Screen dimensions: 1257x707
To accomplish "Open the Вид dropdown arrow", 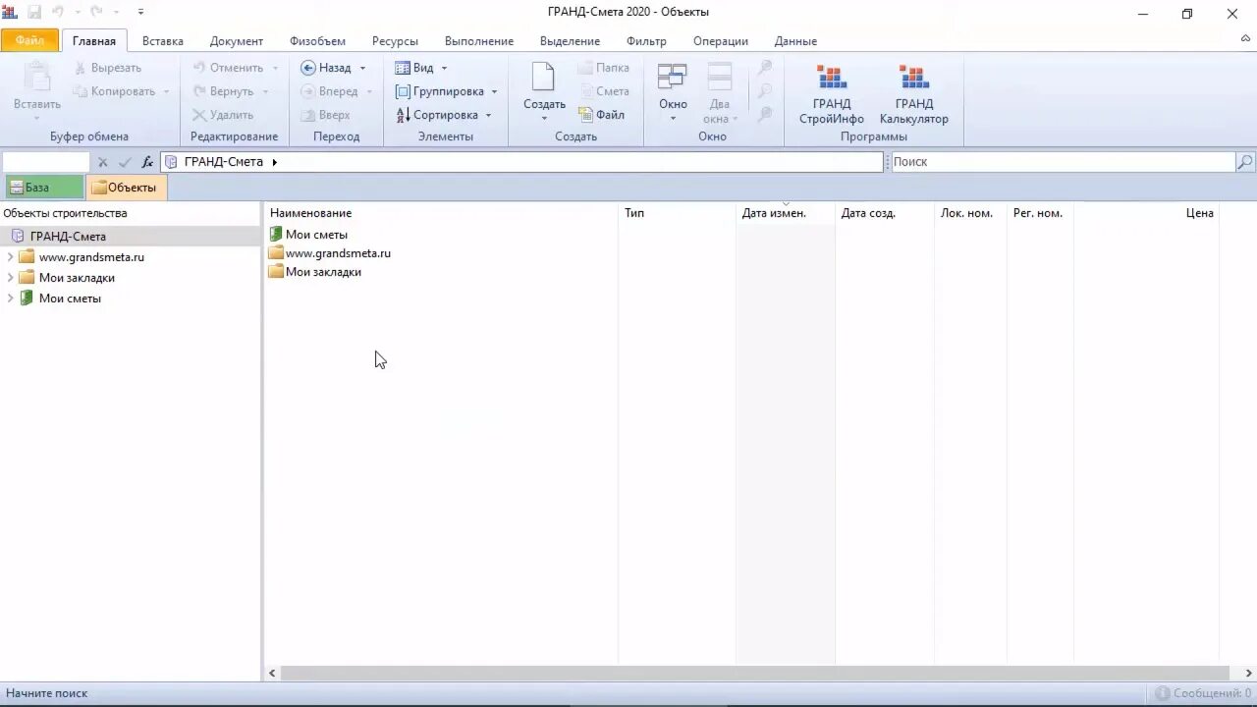I will pos(444,68).
